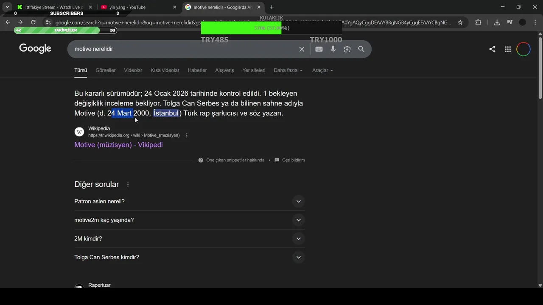
Task: Open Google account profile avatar
Action: tap(523, 49)
